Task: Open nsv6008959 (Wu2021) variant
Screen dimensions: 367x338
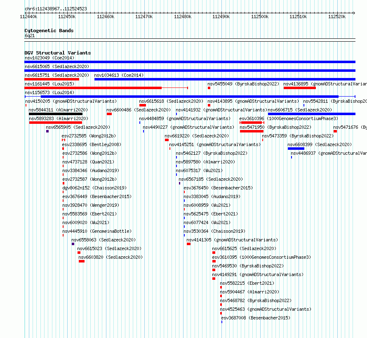Action: point(207,205)
